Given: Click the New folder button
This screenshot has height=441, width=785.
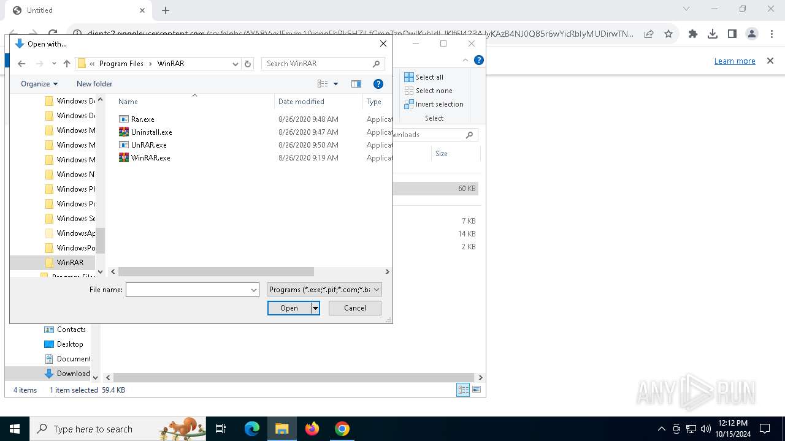Looking at the screenshot, I should tap(94, 84).
